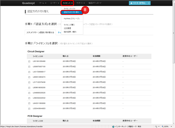Open the 製品ダウンロード link
The image size is (175, 128).
(95, 3)
